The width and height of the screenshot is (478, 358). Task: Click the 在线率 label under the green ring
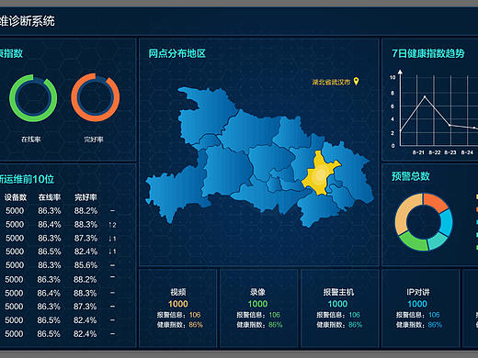[x=31, y=140]
